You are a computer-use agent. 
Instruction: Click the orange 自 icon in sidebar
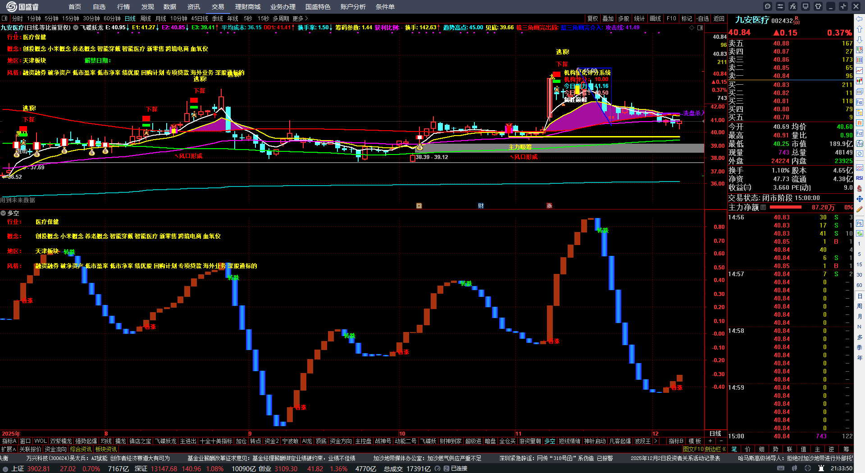point(860,123)
